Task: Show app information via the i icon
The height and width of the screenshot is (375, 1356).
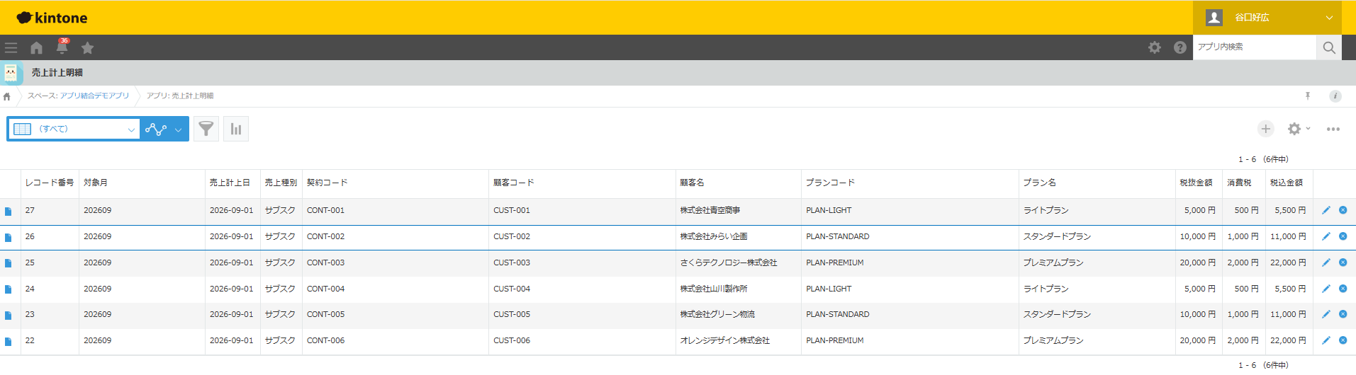Action: (x=1335, y=96)
